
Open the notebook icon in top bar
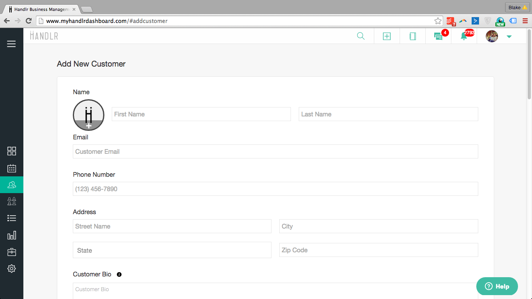pos(413,36)
